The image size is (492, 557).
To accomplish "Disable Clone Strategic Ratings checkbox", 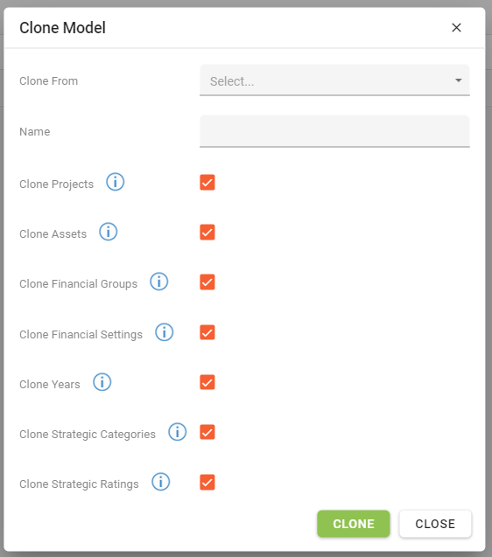I will 207,483.
